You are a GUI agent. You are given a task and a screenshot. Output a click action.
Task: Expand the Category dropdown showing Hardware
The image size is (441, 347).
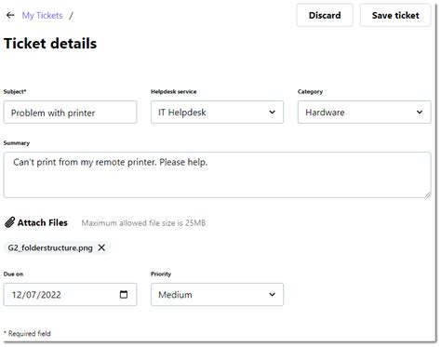365,113
